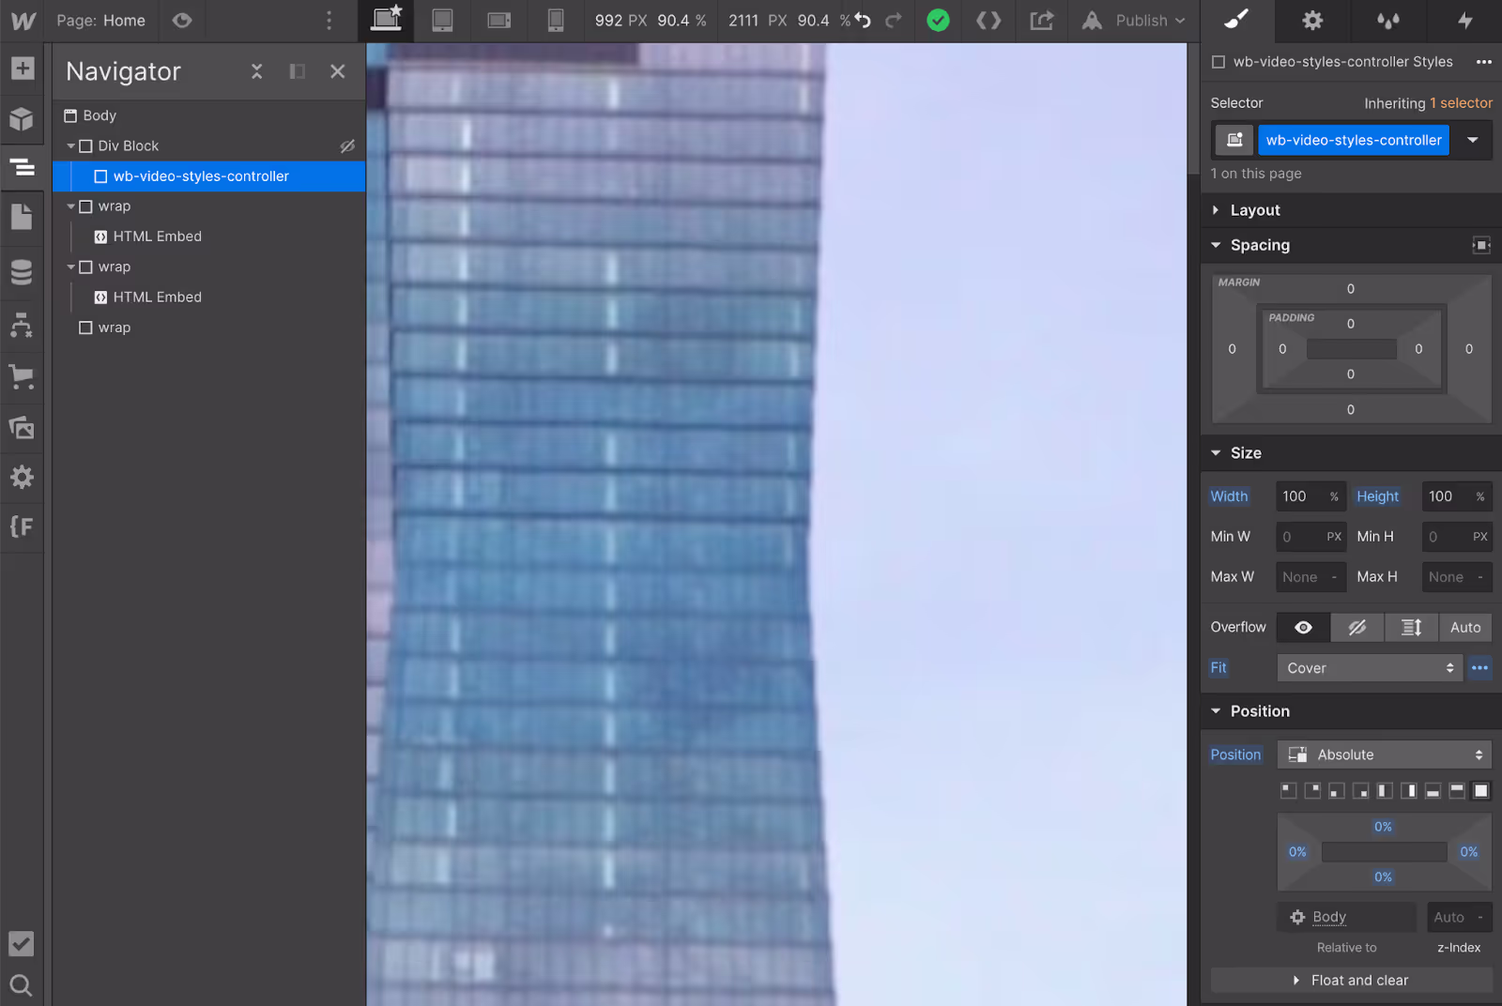Viewport: 1502px width, 1006px height.
Task: Collapse the second wrap tree item
Action: pyautogui.click(x=70, y=267)
